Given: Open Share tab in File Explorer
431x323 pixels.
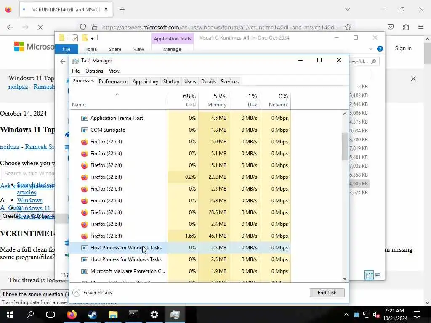Looking at the screenshot, I should (115, 49).
